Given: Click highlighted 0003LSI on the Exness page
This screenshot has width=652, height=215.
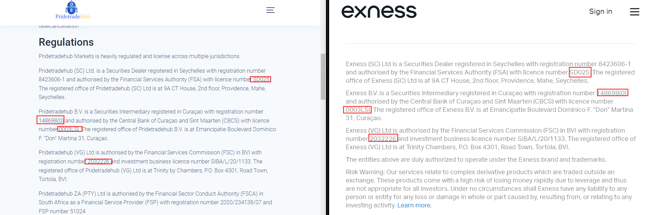Looking at the screenshot, I should (x=358, y=110).
